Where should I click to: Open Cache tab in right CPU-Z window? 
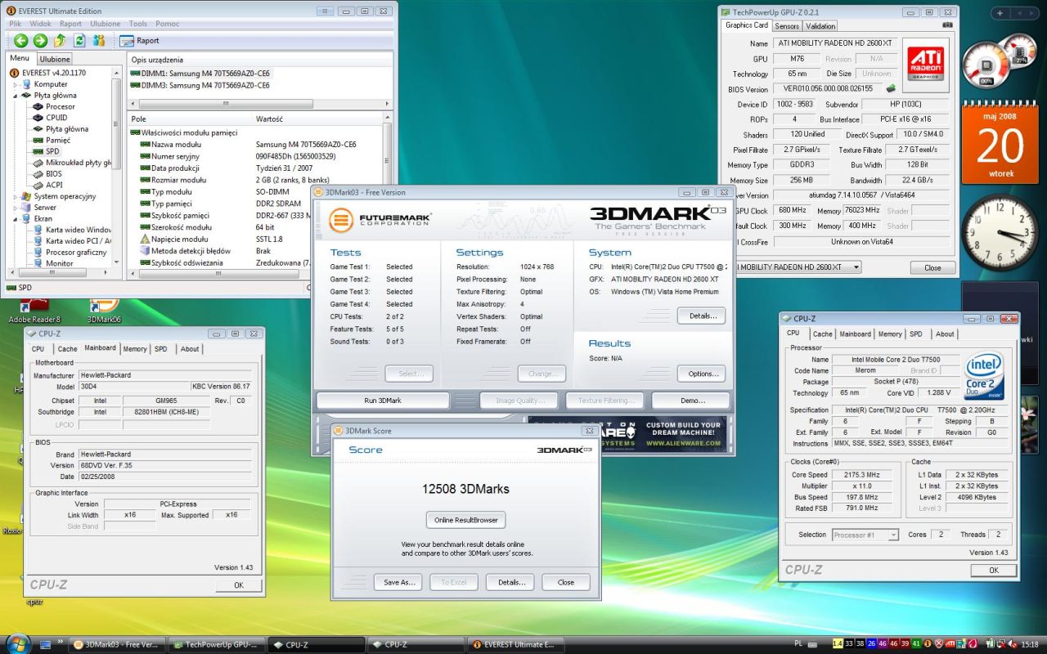[x=822, y=334]
